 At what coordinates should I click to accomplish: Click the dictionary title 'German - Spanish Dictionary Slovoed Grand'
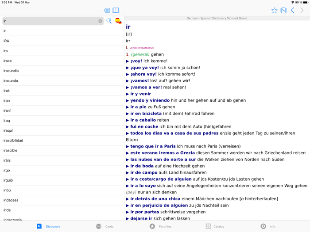tap(217, 18)
